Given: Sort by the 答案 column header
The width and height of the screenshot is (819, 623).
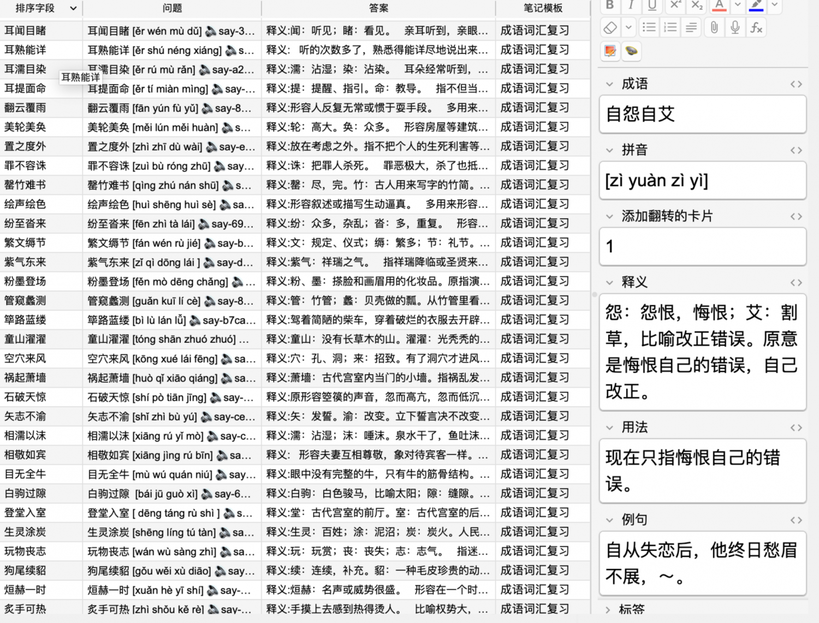Looking at the screenshot, I should (x=378, y=8).
